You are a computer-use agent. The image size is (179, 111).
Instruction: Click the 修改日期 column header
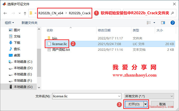(x=104, y=30)
